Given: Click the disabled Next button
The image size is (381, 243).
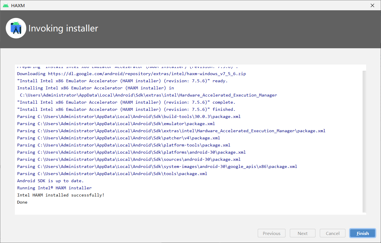Looking at the screenshot, I should 303,233.
